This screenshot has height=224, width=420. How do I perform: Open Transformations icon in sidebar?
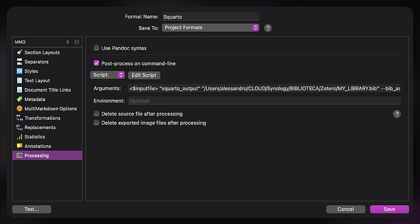19,118
